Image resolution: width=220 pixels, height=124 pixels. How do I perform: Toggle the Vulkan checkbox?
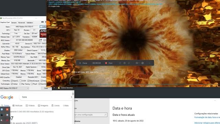[x=12, y=84]
